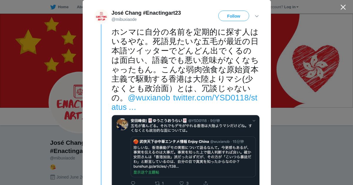Close the tweet overlay with the X
This screenshot has height=185, width=353.
tap(343, 7)
